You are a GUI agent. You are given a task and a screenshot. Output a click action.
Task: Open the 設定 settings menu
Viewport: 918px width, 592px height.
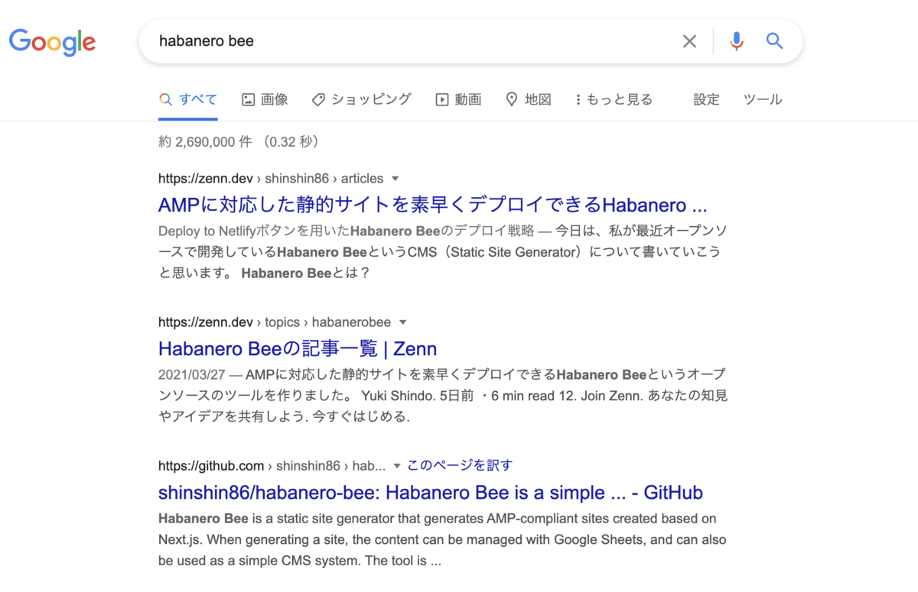click(x=706, y=99)
